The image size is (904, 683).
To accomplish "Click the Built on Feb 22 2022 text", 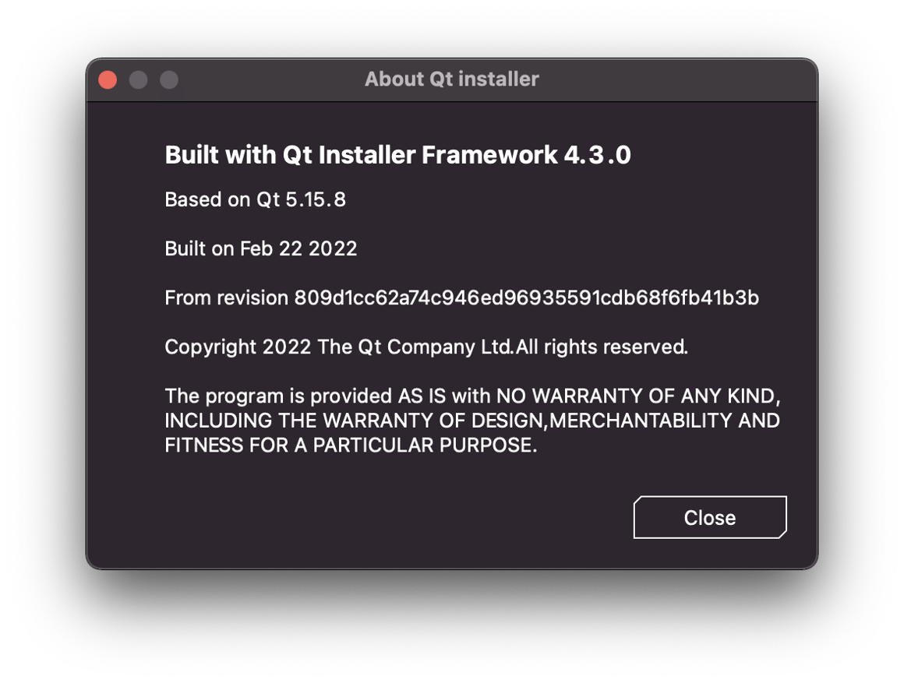I will (x=260, y=248).
